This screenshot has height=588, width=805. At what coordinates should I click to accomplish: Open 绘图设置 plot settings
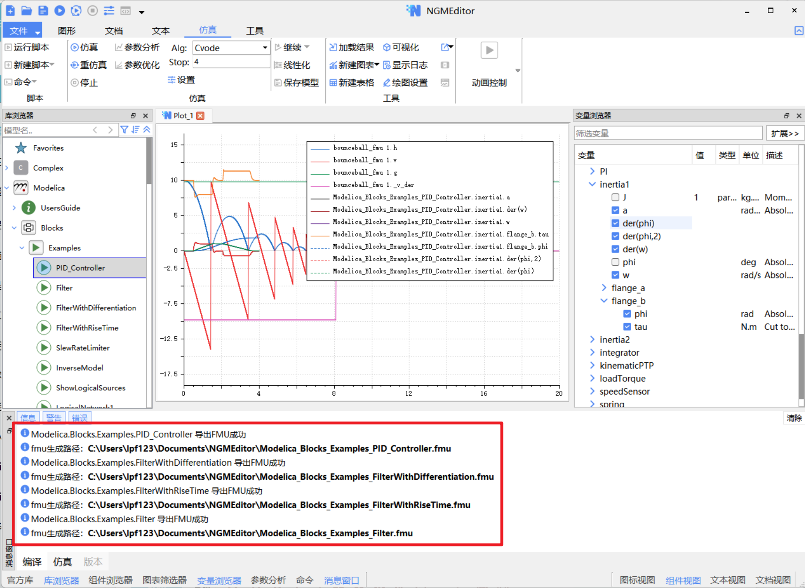pos(405,83)
